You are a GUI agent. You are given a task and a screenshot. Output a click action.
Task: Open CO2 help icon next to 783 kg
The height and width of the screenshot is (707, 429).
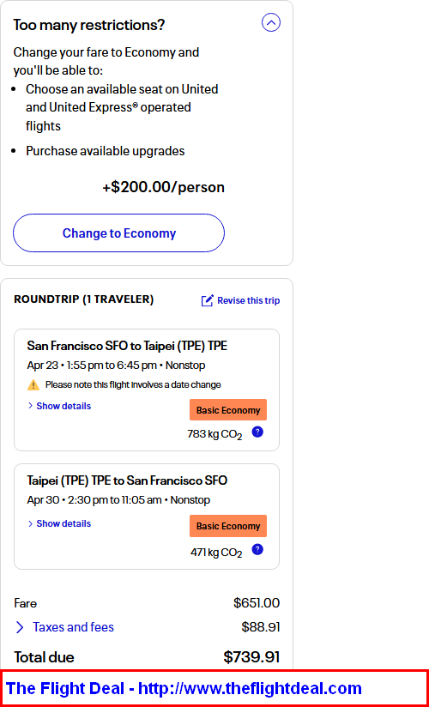pyautogui.click(x=257, y=432)
